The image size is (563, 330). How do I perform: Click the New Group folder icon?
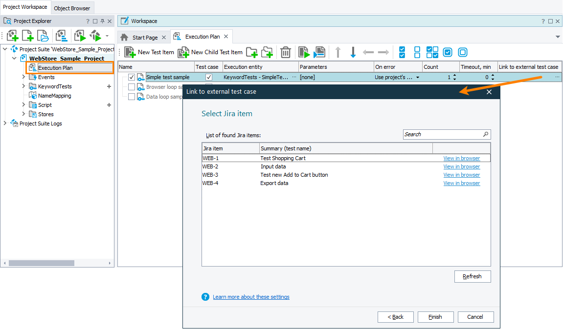point(251,52)
